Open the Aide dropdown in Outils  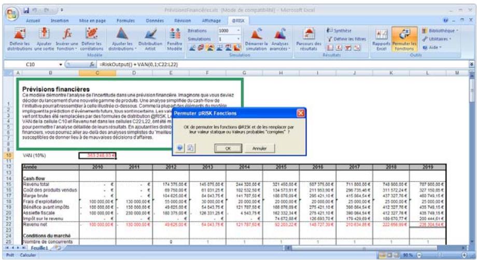click(x=432, y=48)
